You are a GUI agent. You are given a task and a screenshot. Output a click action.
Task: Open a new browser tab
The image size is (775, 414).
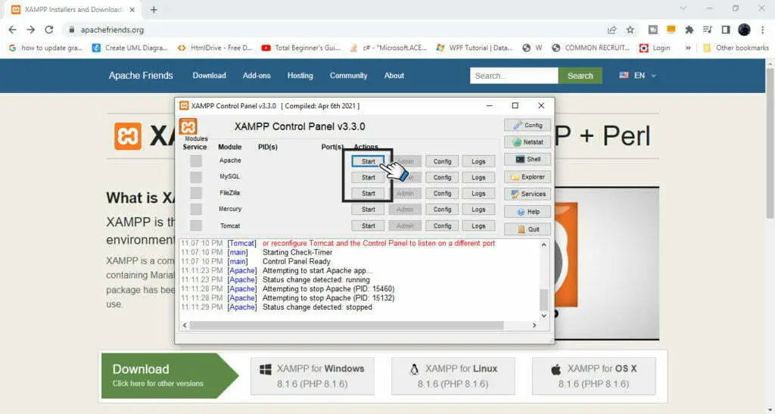tap(154, 9)
